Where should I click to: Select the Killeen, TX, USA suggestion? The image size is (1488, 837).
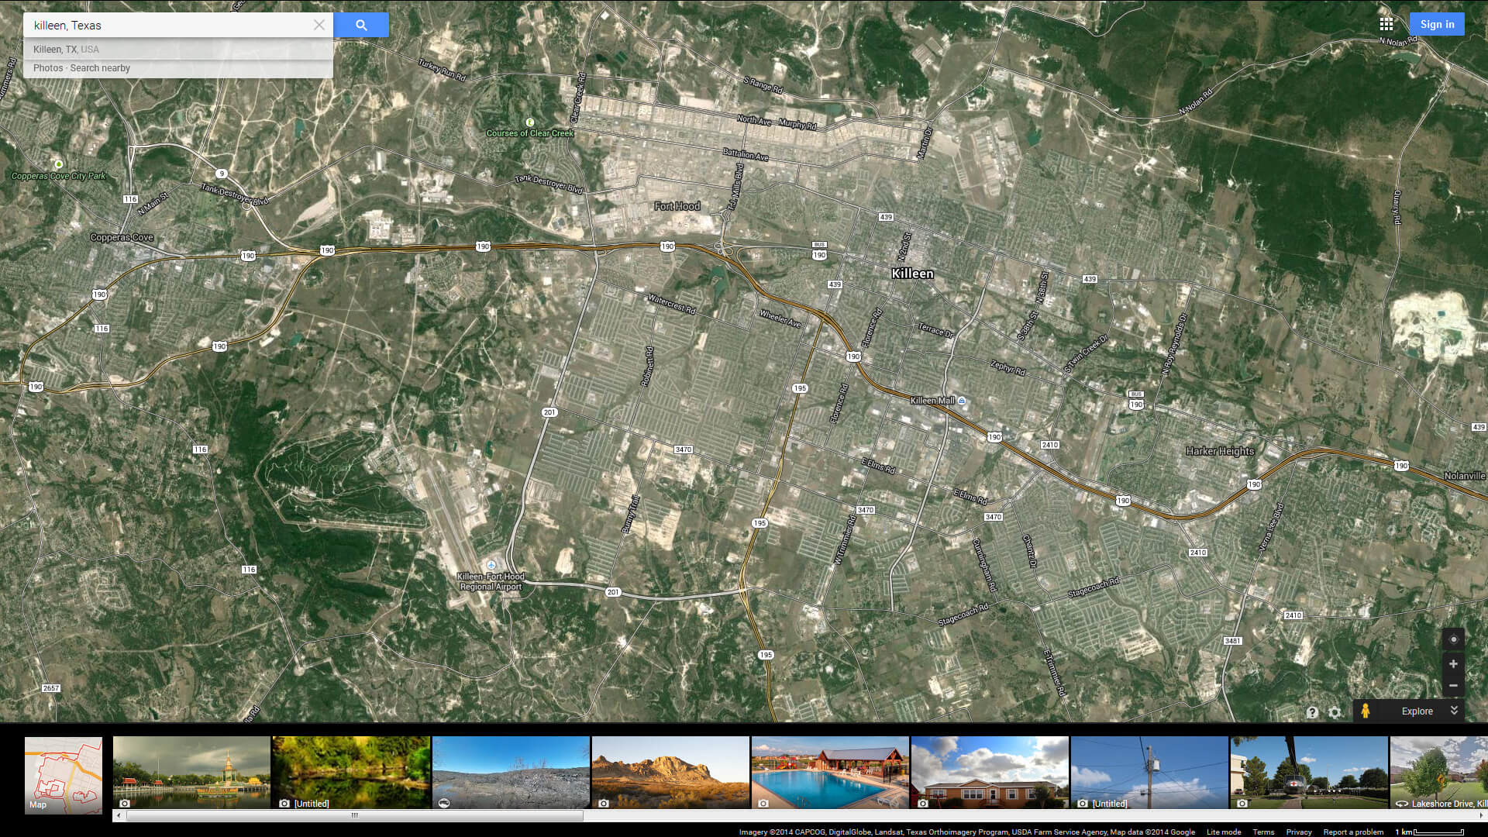[x=67, y=49]
